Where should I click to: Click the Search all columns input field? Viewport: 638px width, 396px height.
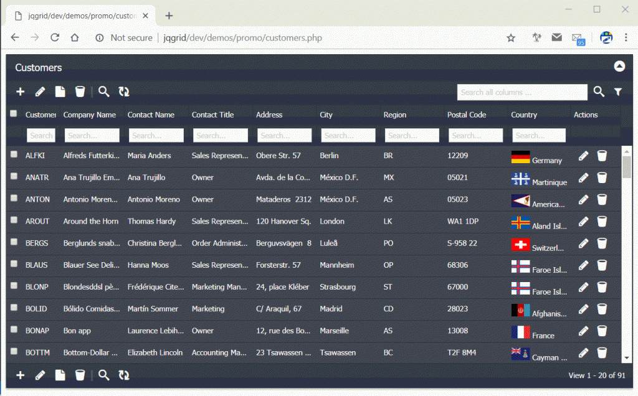coord(521,92)
